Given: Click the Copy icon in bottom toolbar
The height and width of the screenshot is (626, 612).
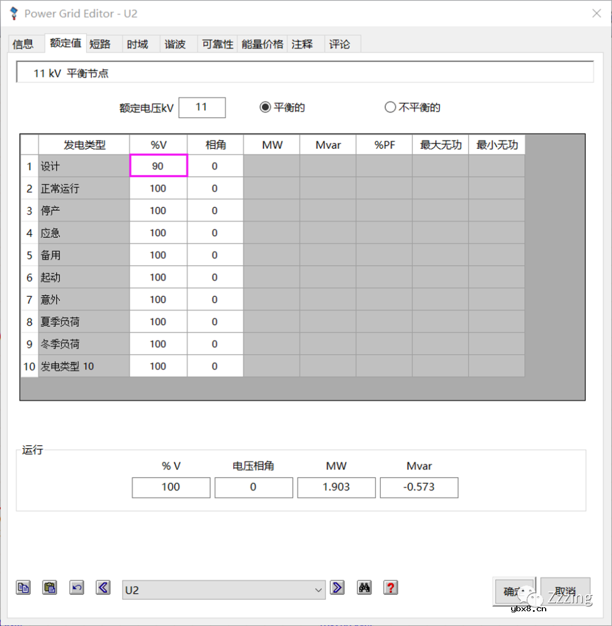Looking at the screenshot, I should [x=23, y=587].
